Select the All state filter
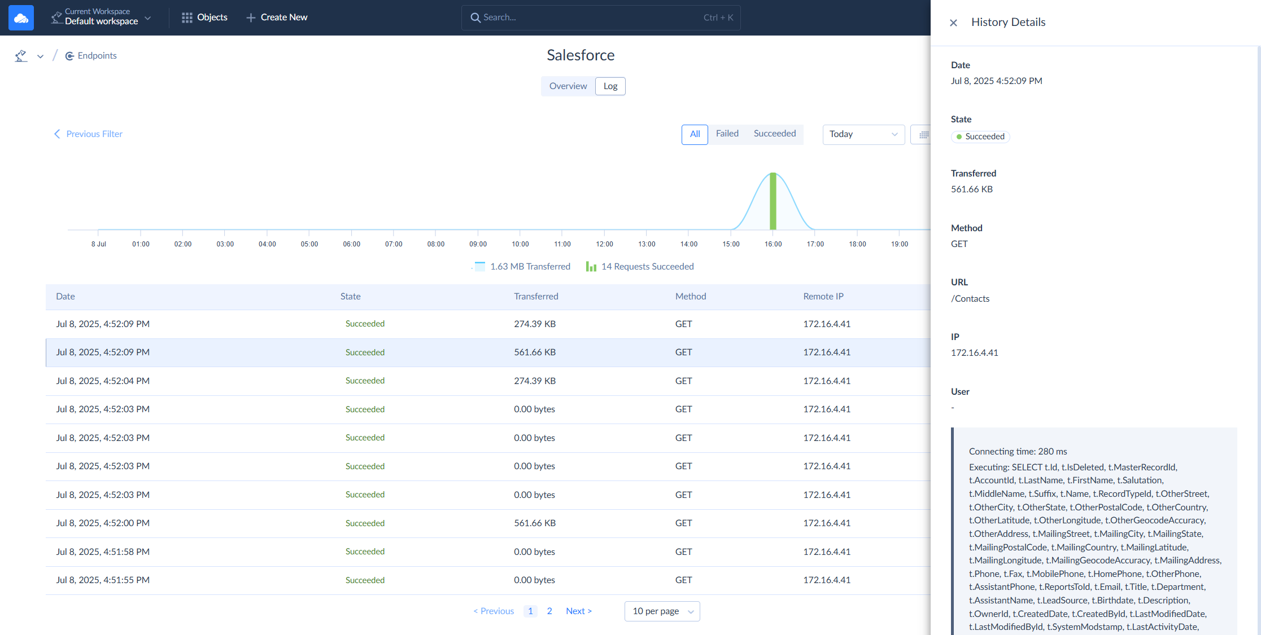 click(695, 134)
